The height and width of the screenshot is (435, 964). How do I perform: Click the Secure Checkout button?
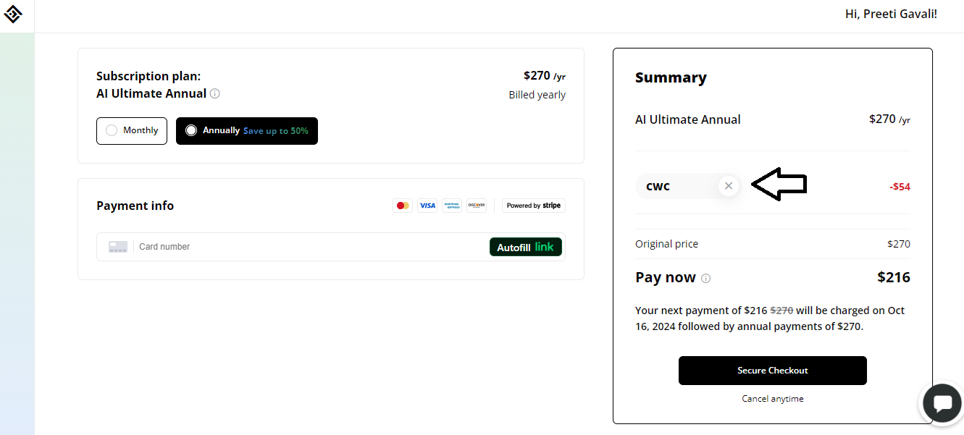point(773,371)
